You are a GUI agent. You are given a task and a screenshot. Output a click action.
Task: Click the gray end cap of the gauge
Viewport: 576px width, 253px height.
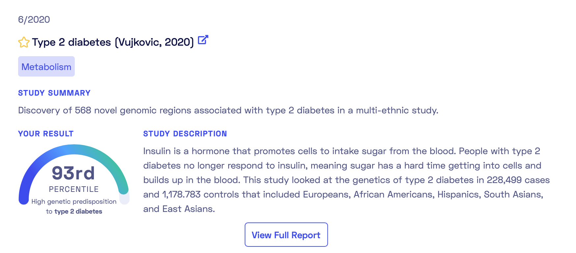[x=124, y=199]
